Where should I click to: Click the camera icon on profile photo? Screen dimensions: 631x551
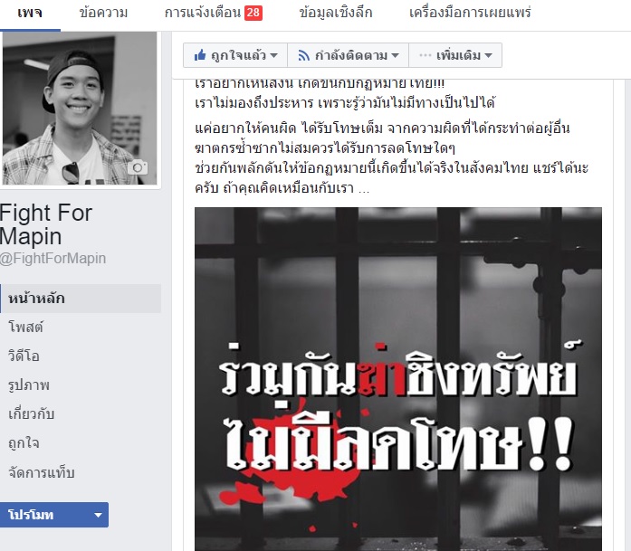tap(138, 167)
